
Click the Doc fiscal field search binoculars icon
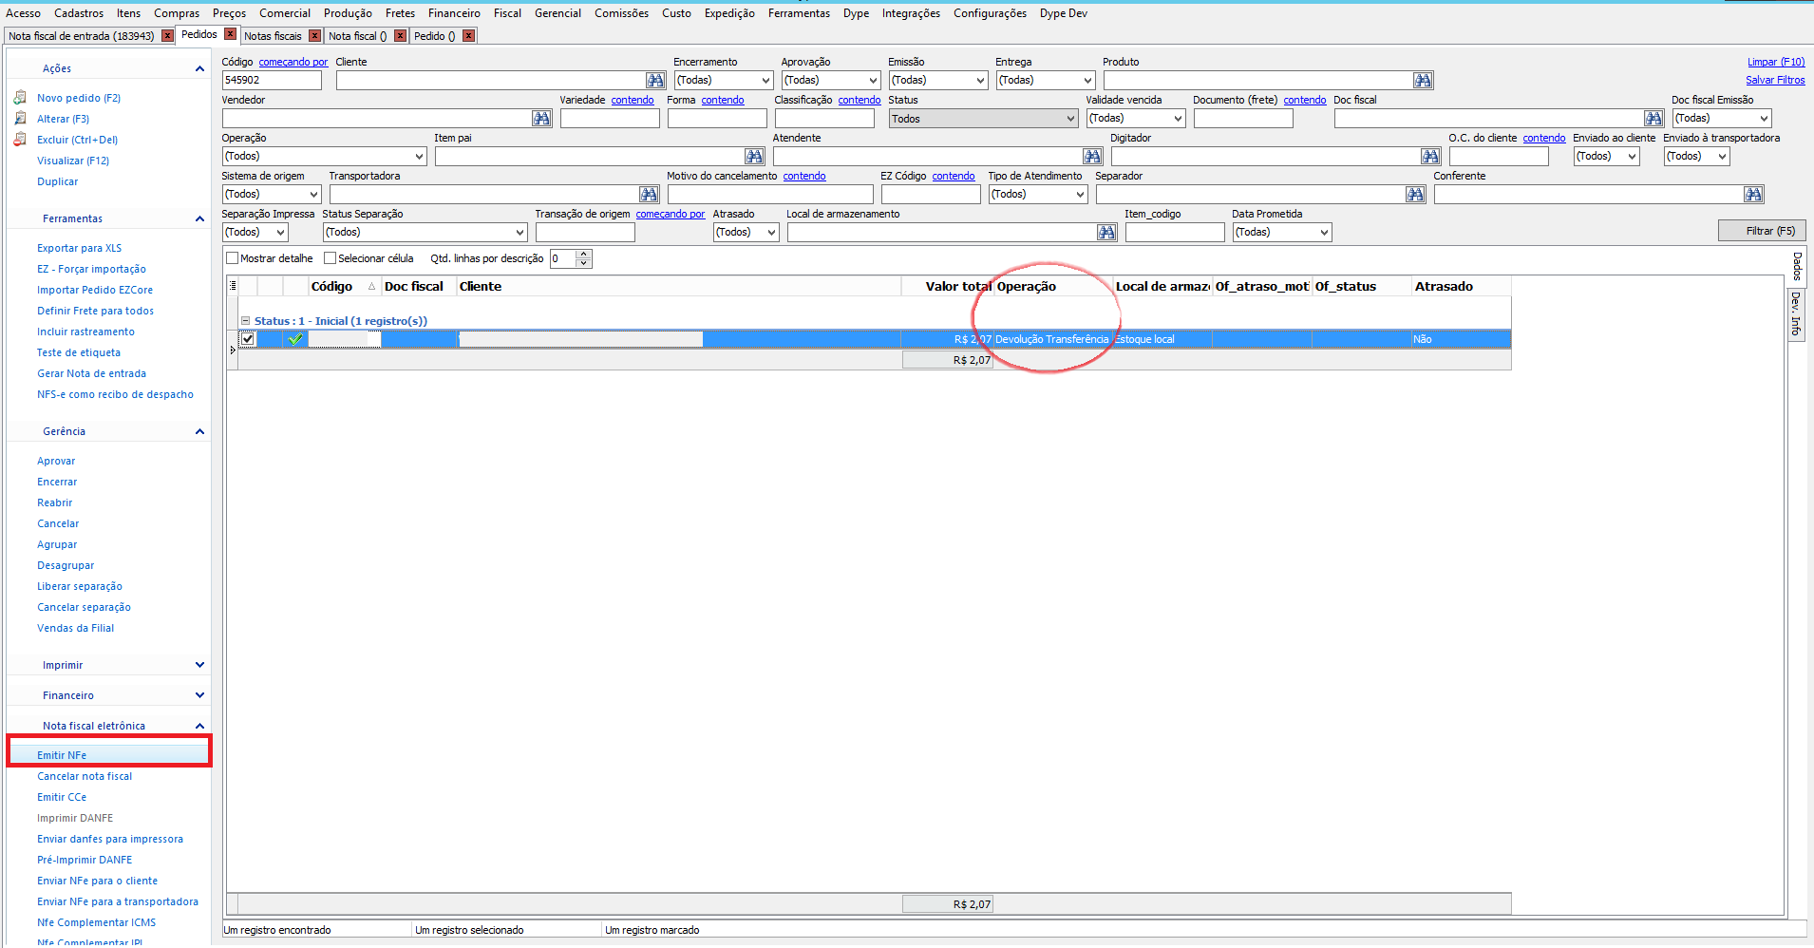1653,119
